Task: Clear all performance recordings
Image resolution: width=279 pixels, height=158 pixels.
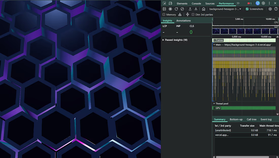Action: pyautogui.click(x=182, y=9)
